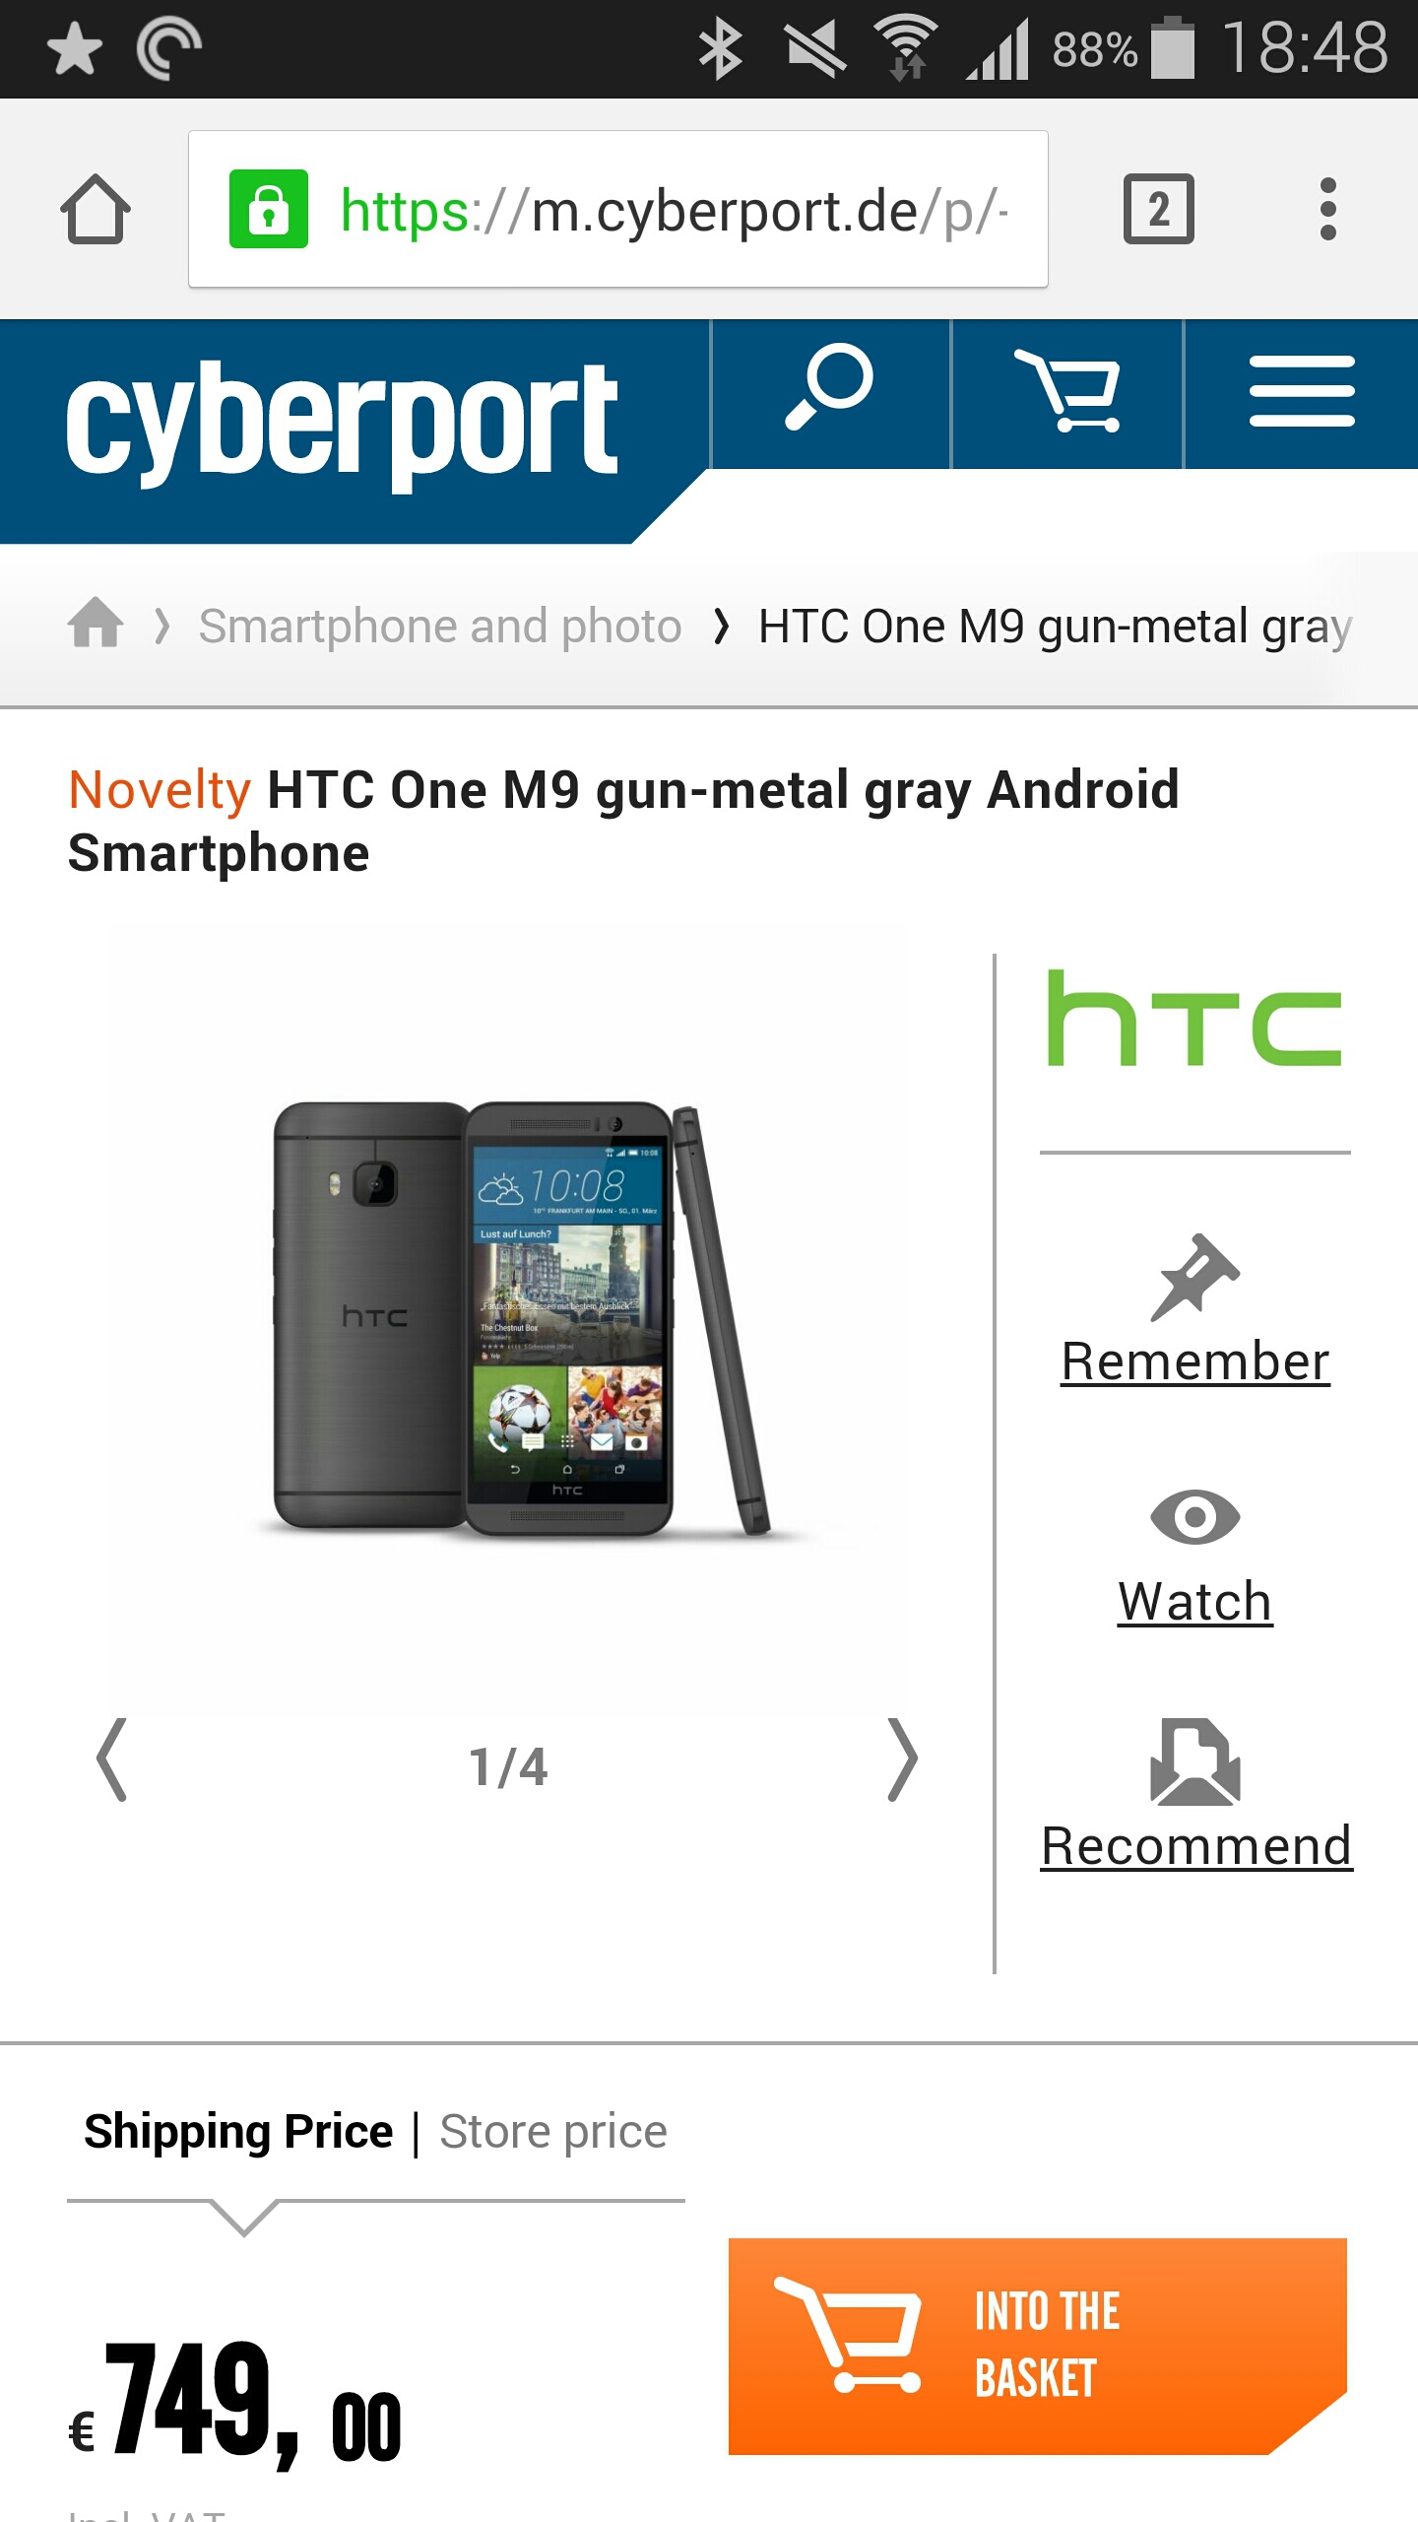Click the Watch eye icon
The width and height of the screenshot is (1418, 2522).
pyautogui.click(x=1195, y=1517)
